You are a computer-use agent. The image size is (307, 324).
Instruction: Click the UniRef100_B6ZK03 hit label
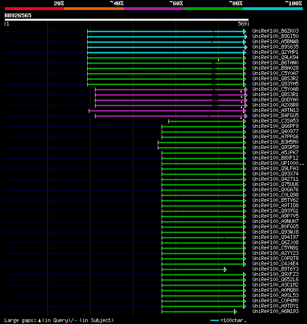coord(275,31)
